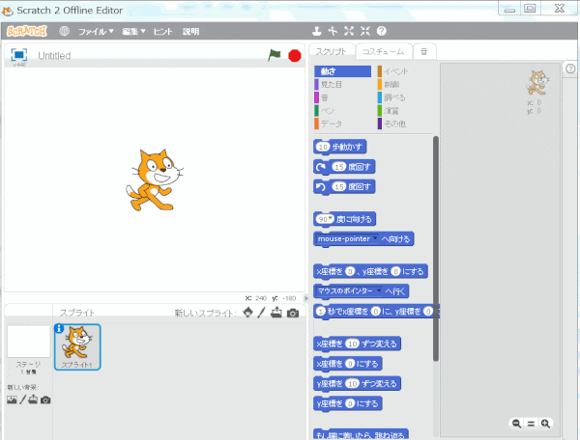Click the y座標を0にする block
Viewport: 580px width, 440px height.
[347, 403]
